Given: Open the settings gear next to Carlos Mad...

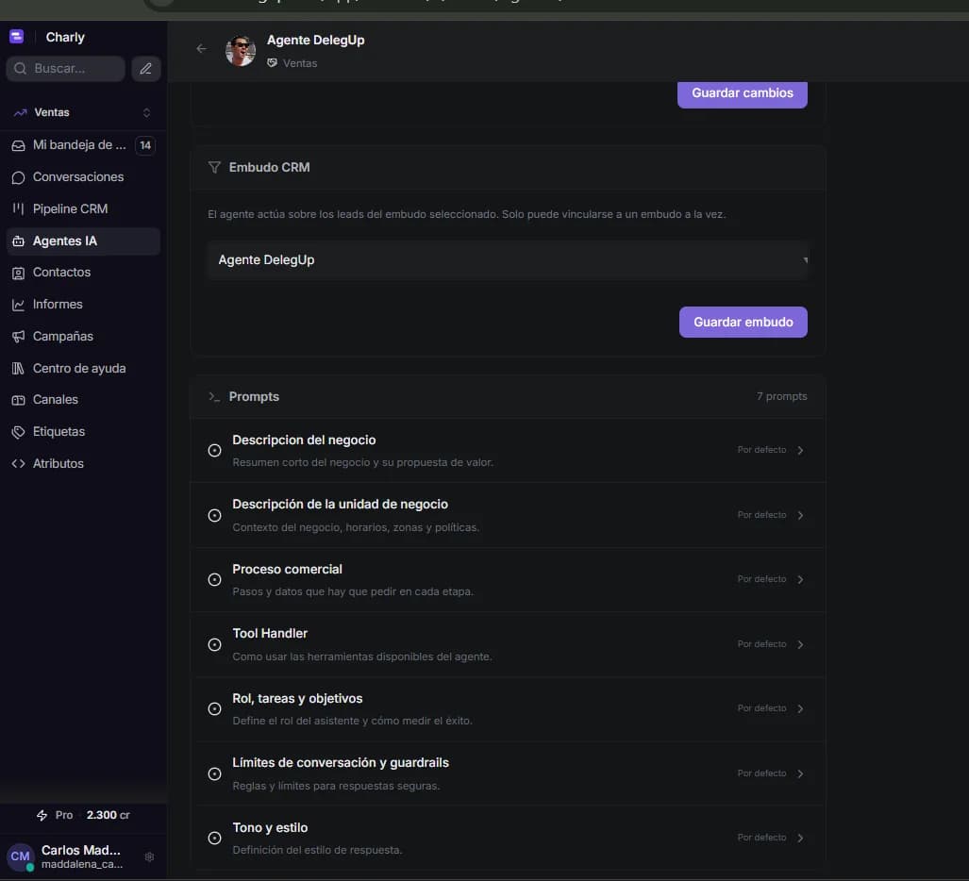Looking at the screenshot, I should pyautogui.click(x=149, y=856).
